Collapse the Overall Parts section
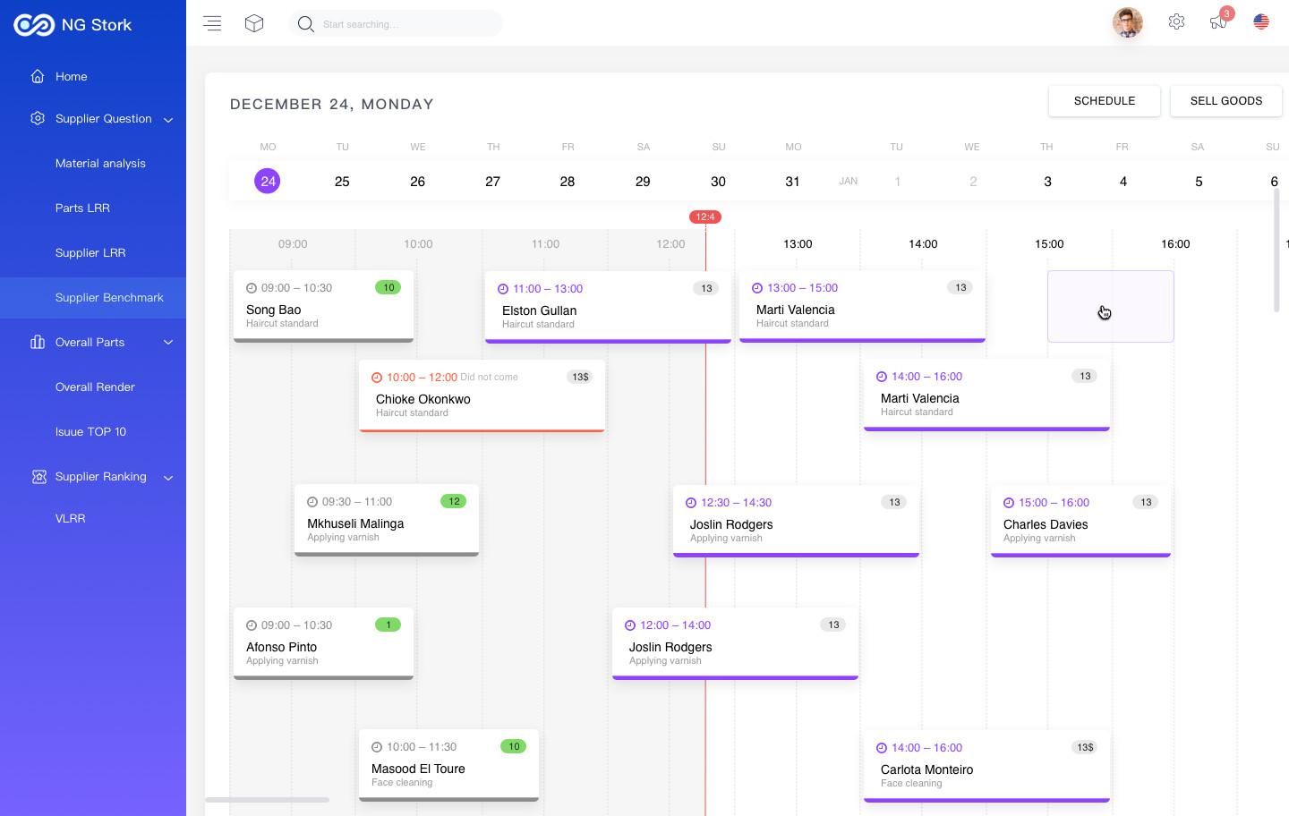This screenshot has width=1289, height=816. 168,343
